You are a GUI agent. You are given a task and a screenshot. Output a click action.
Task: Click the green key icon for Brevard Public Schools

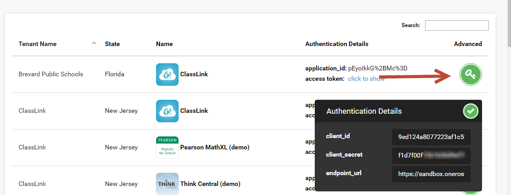pyautogui.click(x=471, y=74)
